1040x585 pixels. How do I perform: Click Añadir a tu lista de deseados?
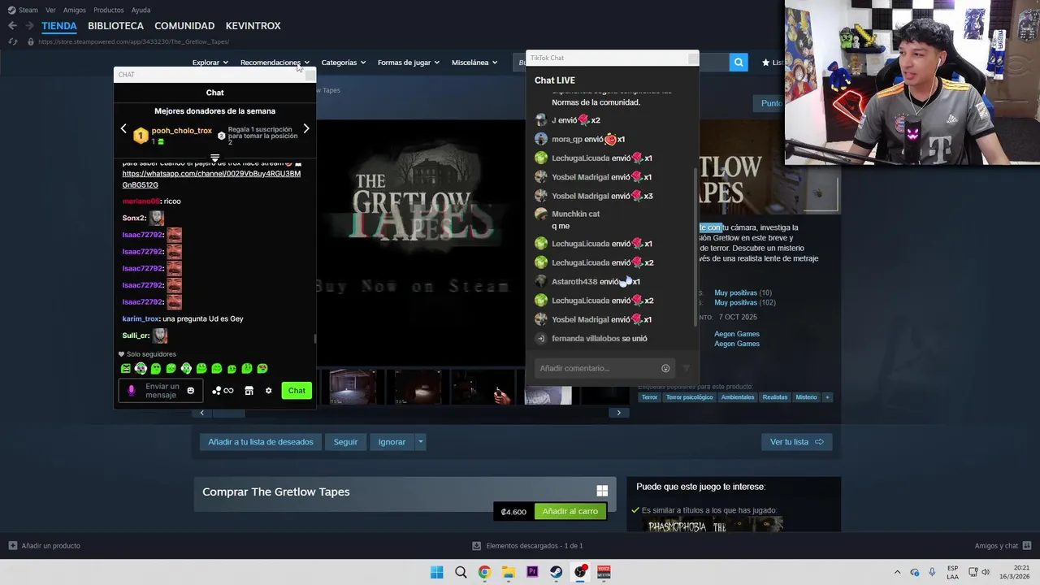coord(260,442)
